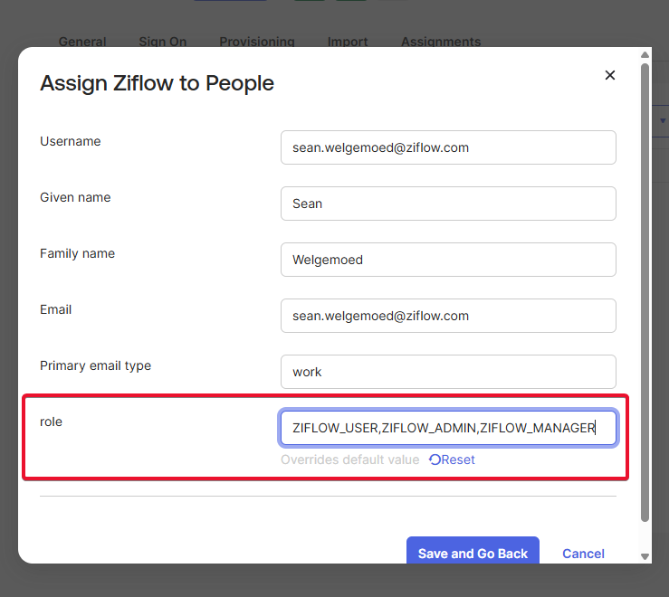Click the Reset arrow icon under role
The image size is (669, 597).
[x=435, y=460]
